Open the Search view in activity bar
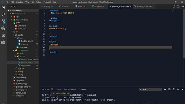This screenshot has width=185, height=104. tap(3, 14)
